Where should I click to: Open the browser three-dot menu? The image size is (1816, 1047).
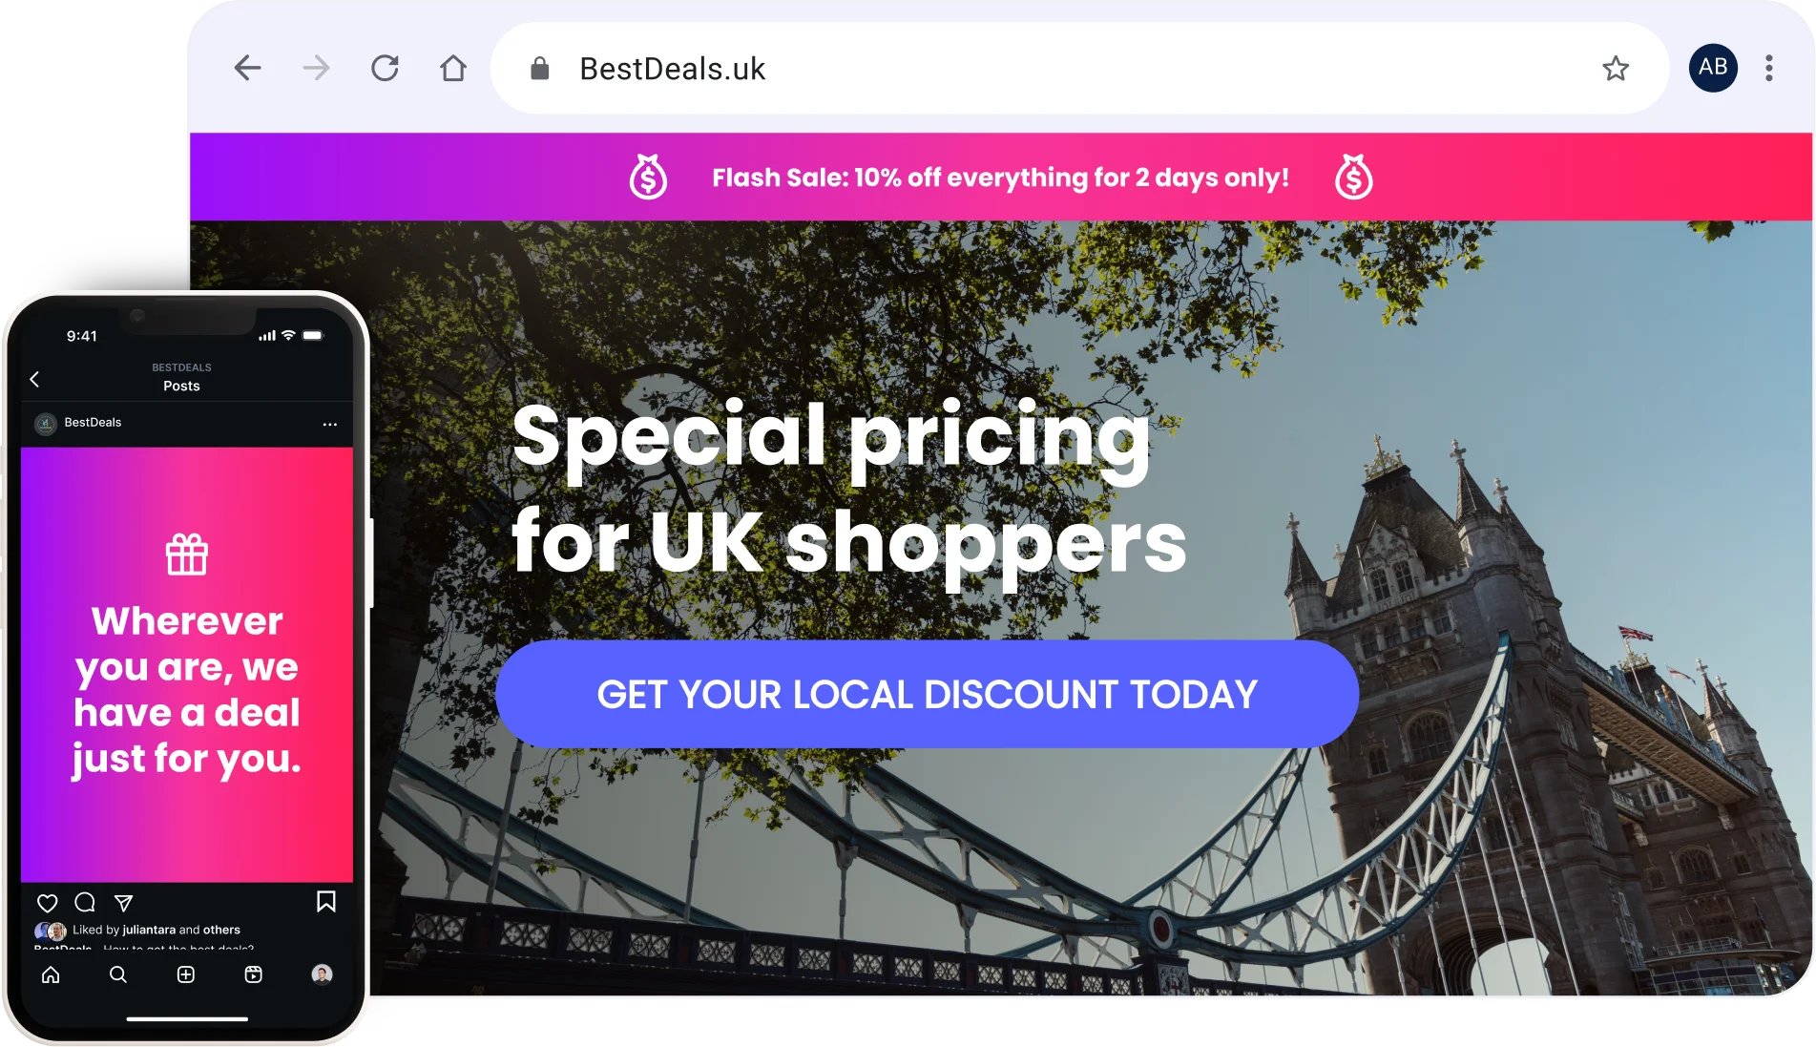[x=1769, y=68]
